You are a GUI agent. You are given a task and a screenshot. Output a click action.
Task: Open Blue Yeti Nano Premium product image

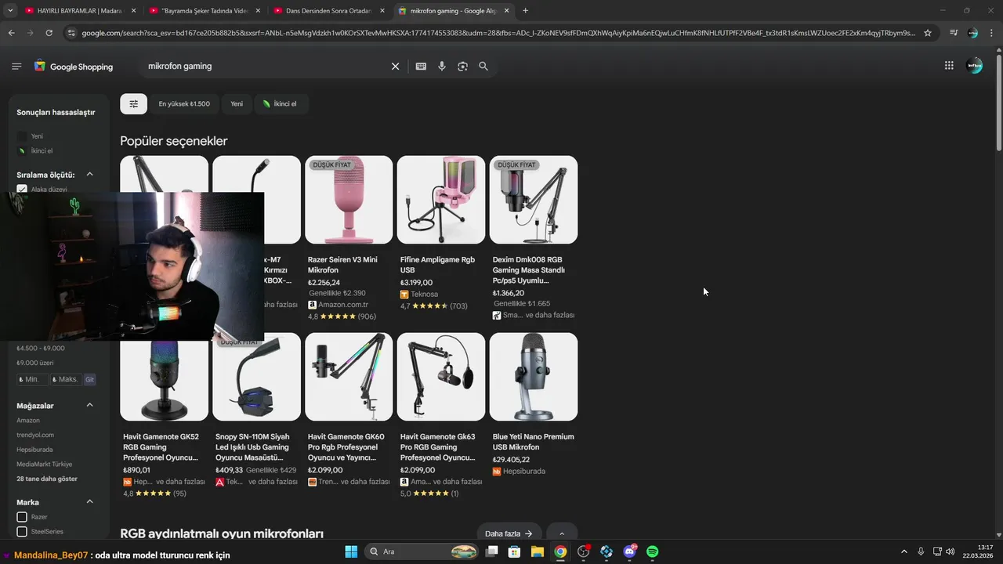pos(534,377)
